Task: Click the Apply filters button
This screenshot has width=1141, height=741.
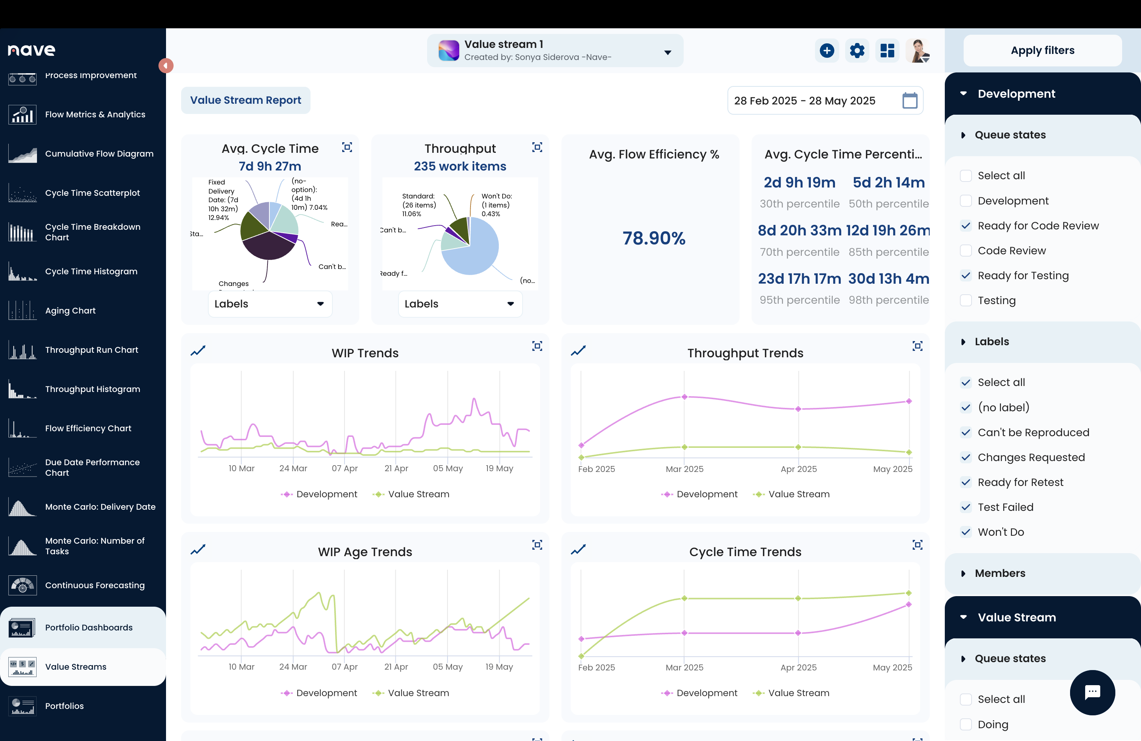Action: [1042, 50]
